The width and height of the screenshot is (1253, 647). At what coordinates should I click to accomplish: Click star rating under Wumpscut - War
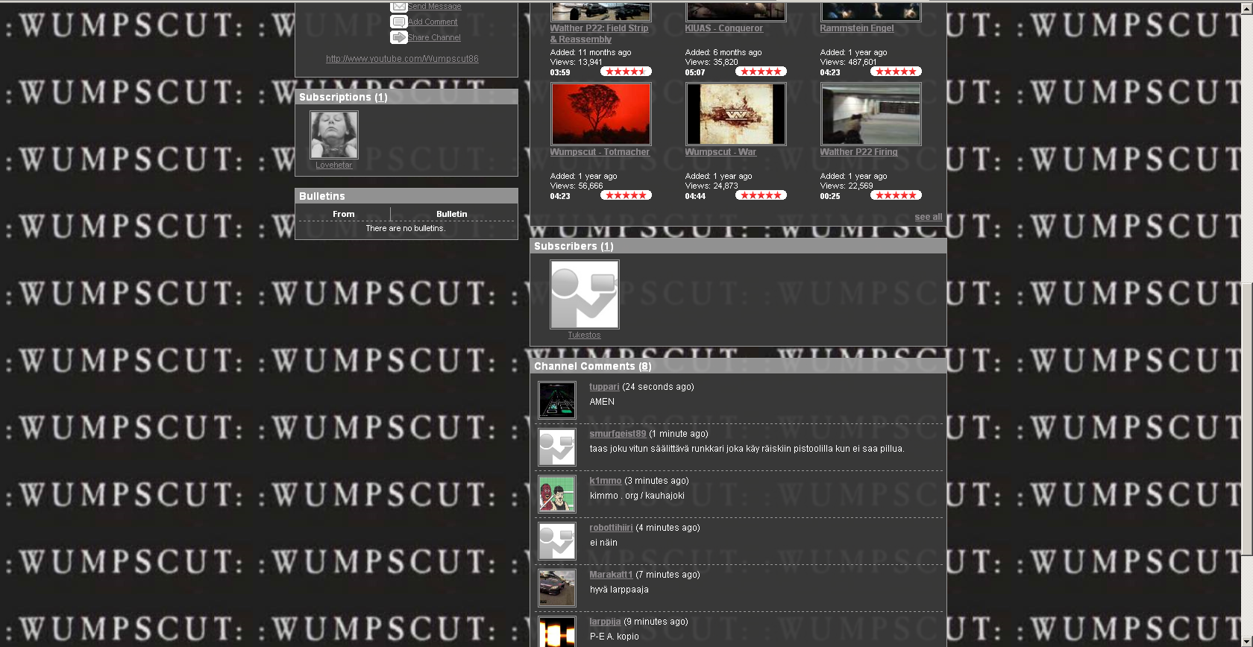coord(760,195)
